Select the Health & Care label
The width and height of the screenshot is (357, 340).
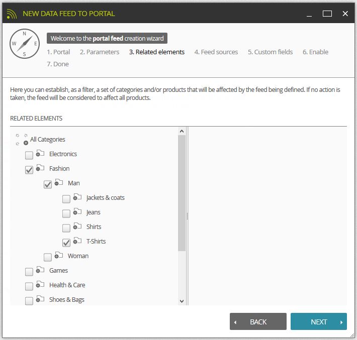(x=67, y=285)
